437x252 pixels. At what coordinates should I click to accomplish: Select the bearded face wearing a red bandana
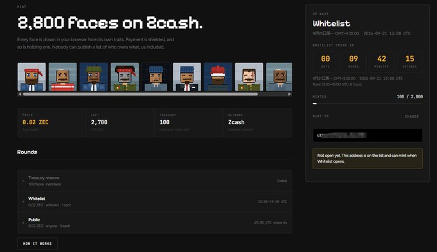[31, 77]
